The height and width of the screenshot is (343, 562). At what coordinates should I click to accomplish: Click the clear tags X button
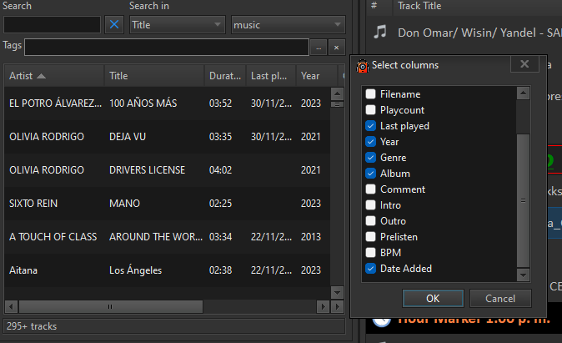click(x=336, y=47)
